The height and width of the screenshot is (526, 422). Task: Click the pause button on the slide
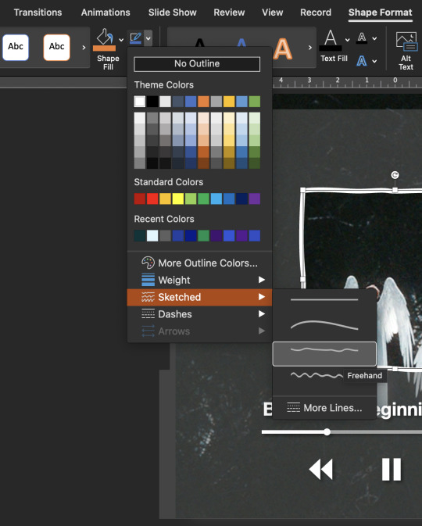pos(392,469)
